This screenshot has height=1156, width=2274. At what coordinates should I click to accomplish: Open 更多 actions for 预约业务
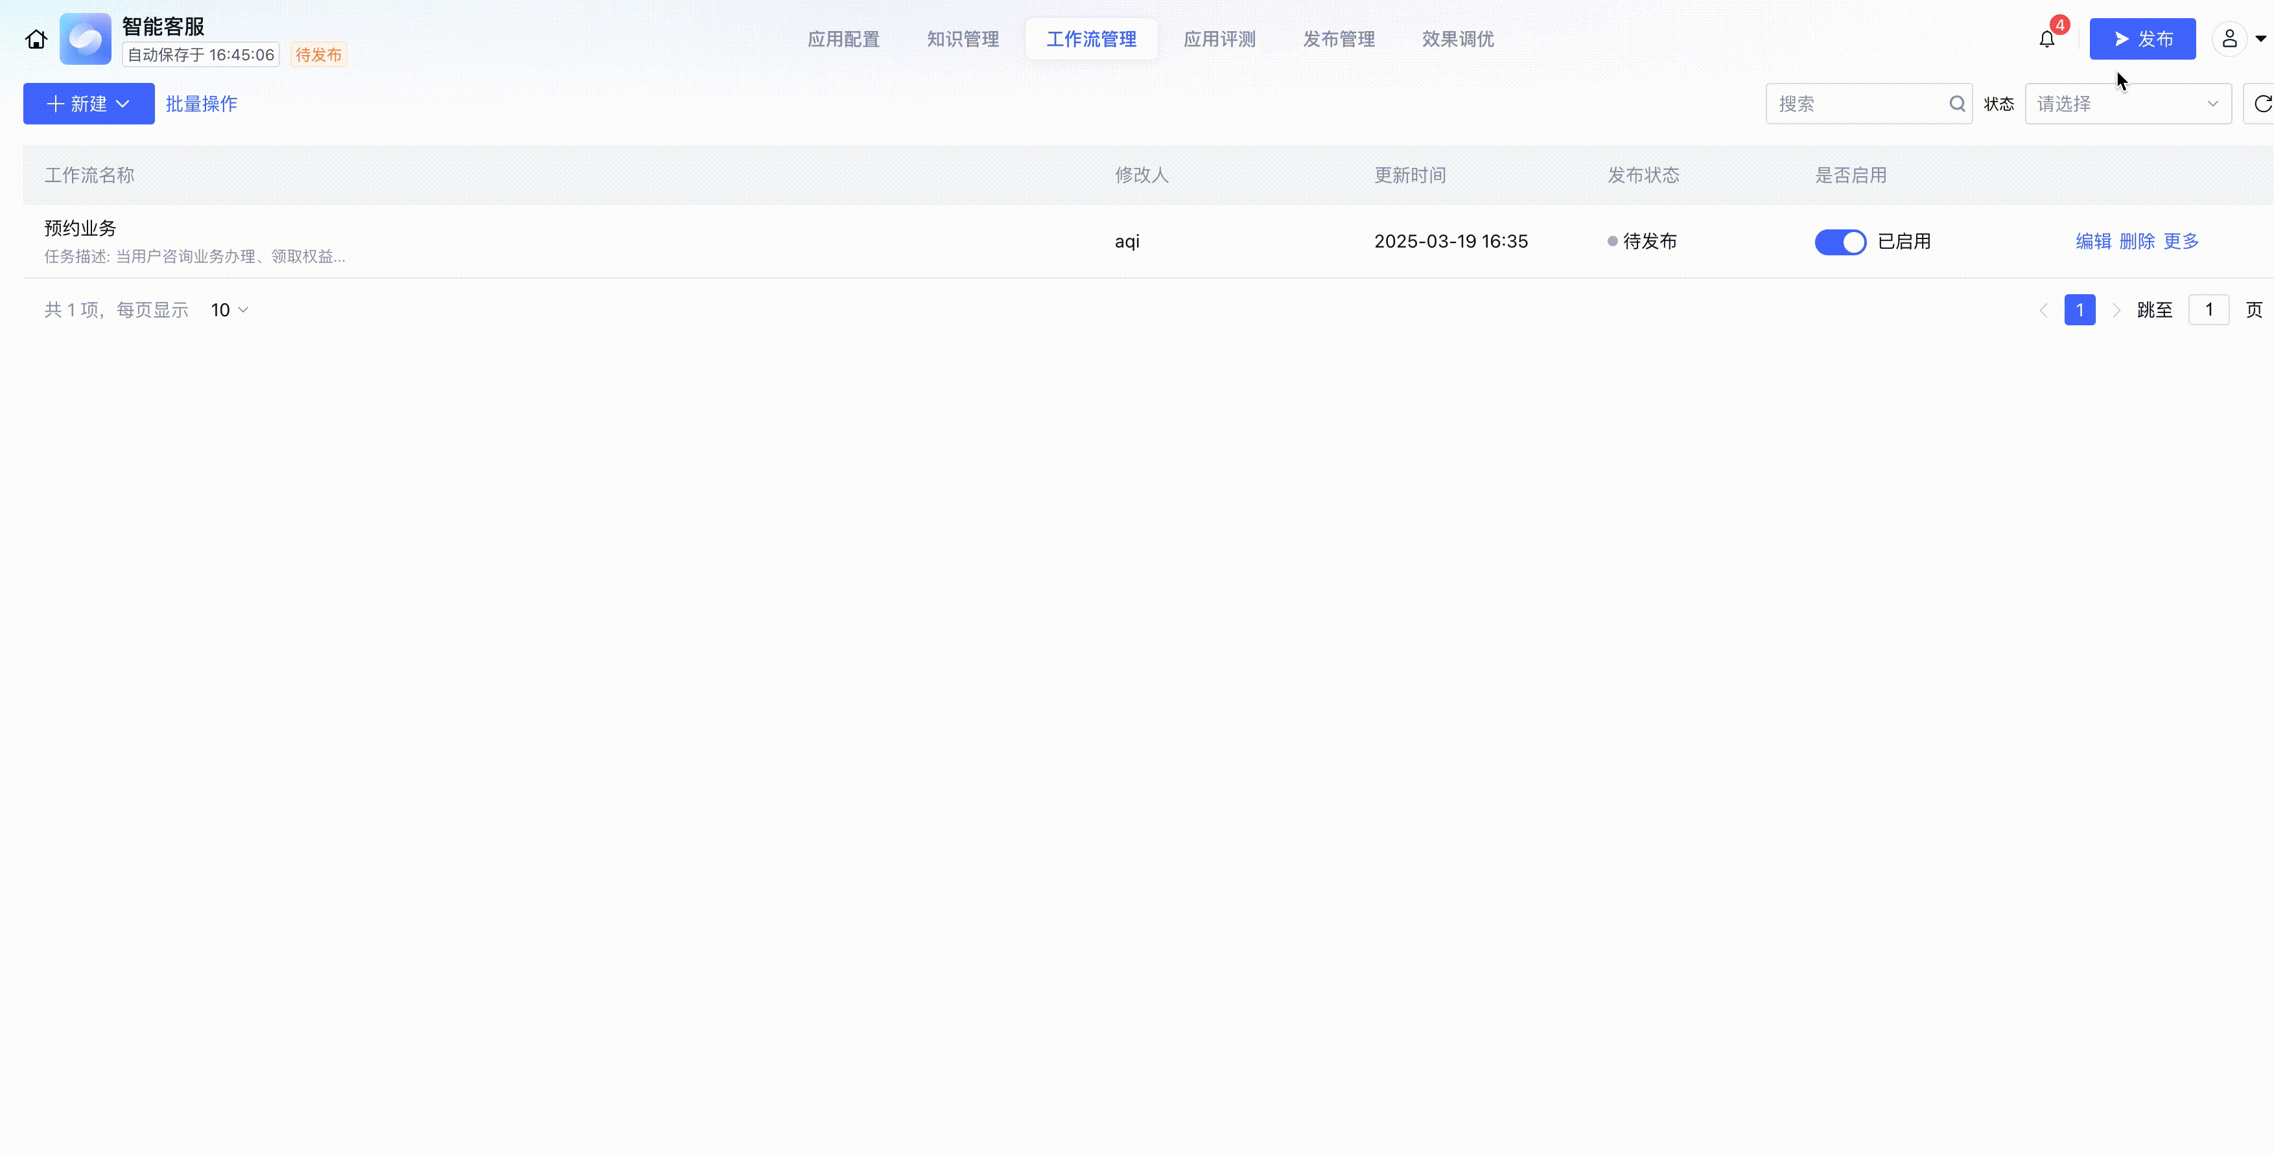(2181, 242)
